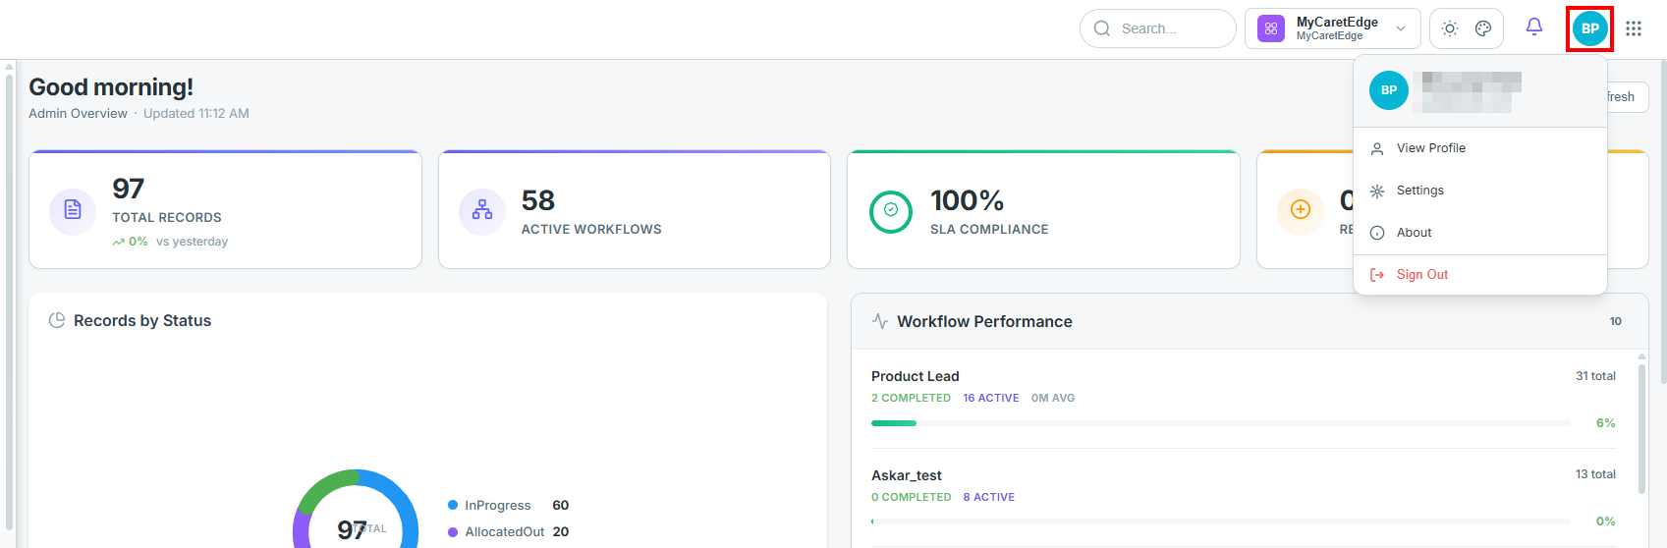Click the Admin Overview subtitle
This screenshot has height=548, width=1667.
point(78,114)
